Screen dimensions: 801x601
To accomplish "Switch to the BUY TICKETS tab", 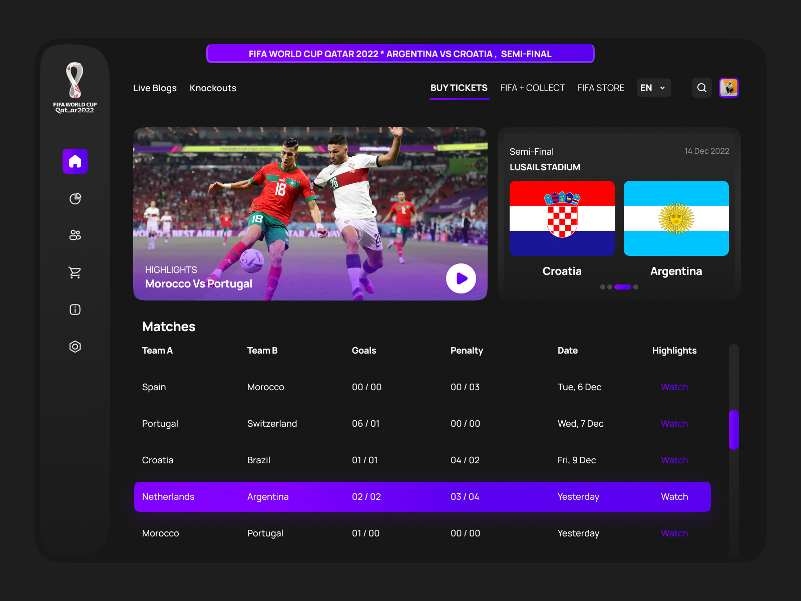I will [x=459, y=88].
